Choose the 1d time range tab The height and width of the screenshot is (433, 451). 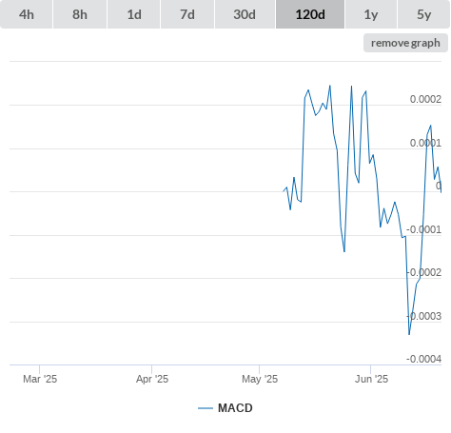click(x=134, y=14)
